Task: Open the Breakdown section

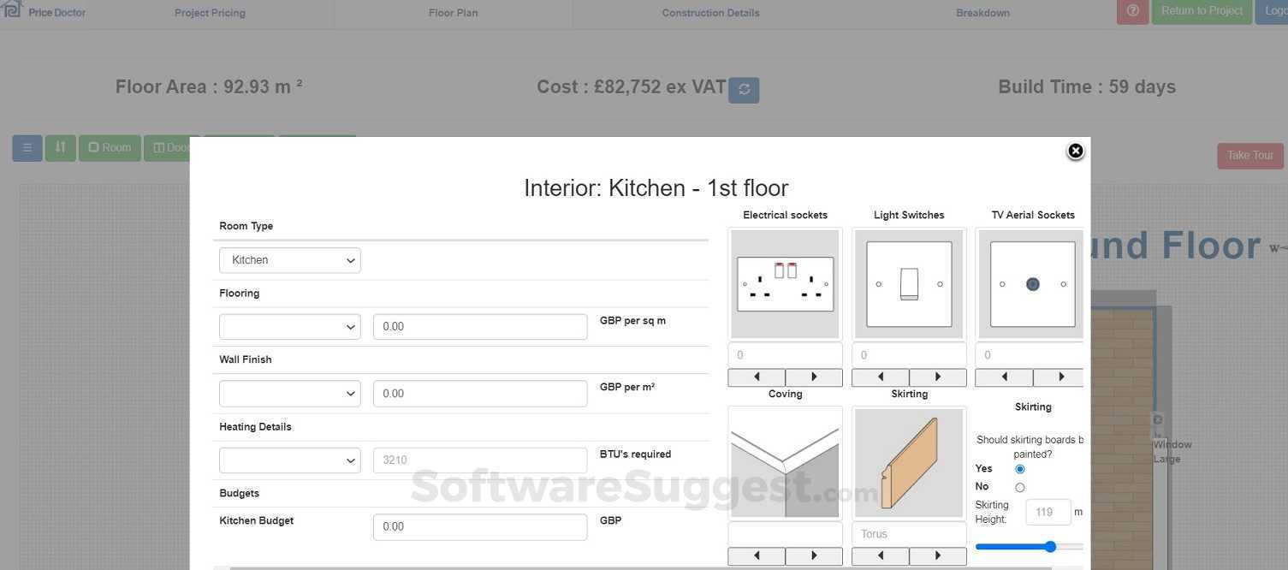Action: tap(982, 12)
